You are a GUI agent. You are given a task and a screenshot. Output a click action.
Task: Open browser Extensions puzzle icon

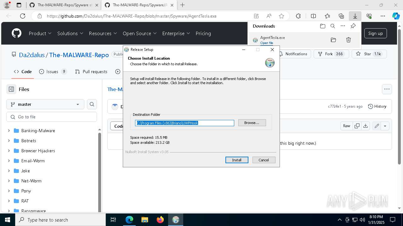(x=298, y=16)
